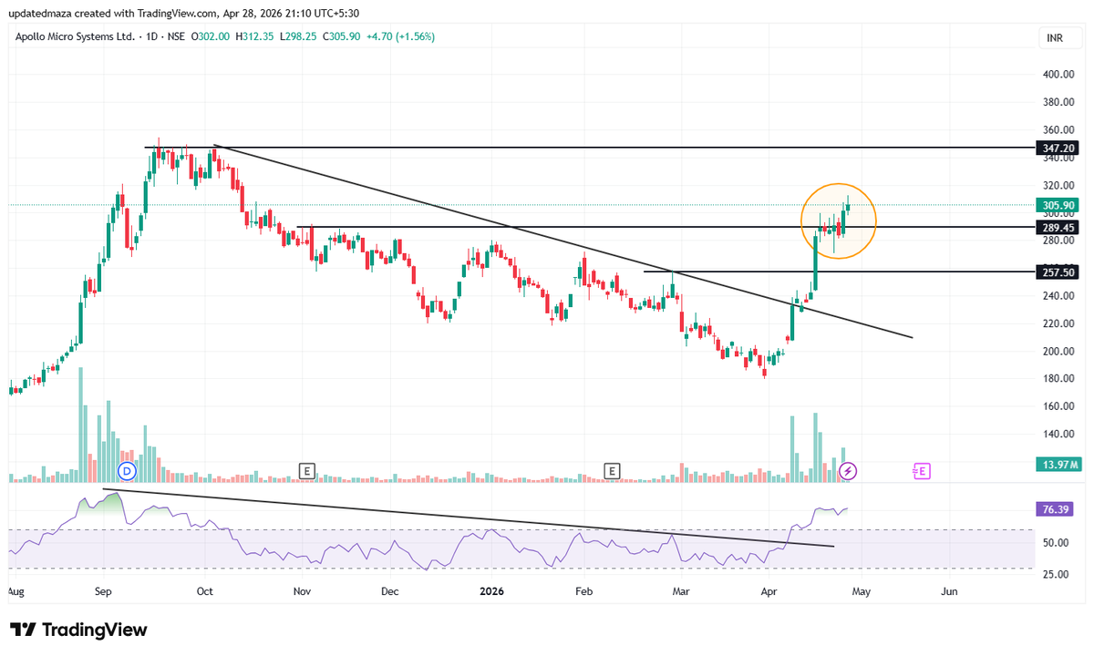Click the May label on the time axis
1094x656 pixels.
(x=862, y=590)
